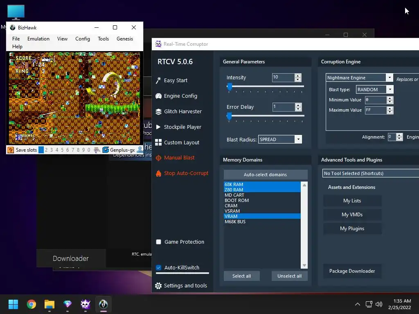Open File Explorer from the taskbar
This screenshot has width=419, height=314.
click(x=50, y=304)
